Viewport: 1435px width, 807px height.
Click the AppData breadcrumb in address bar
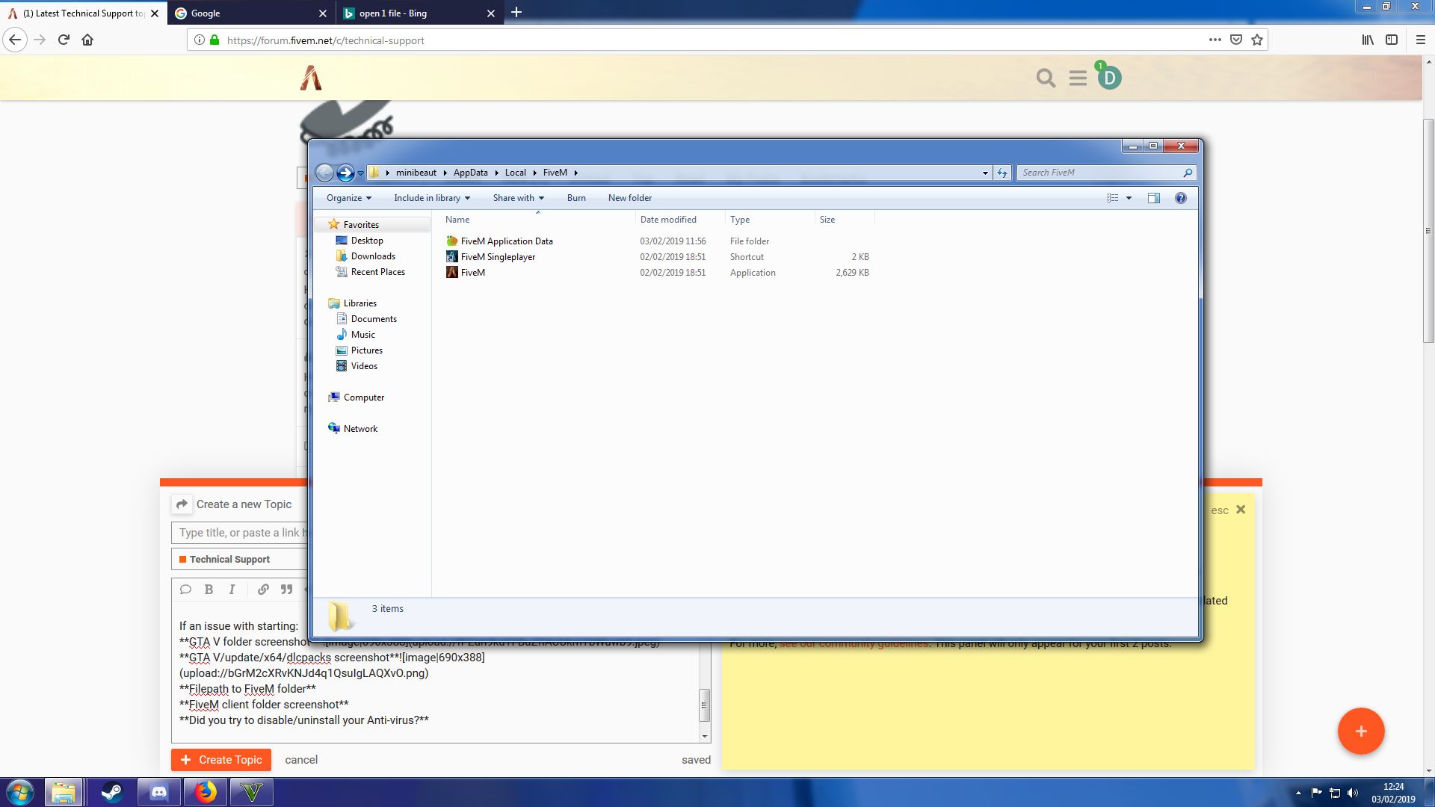click(470, 173)
